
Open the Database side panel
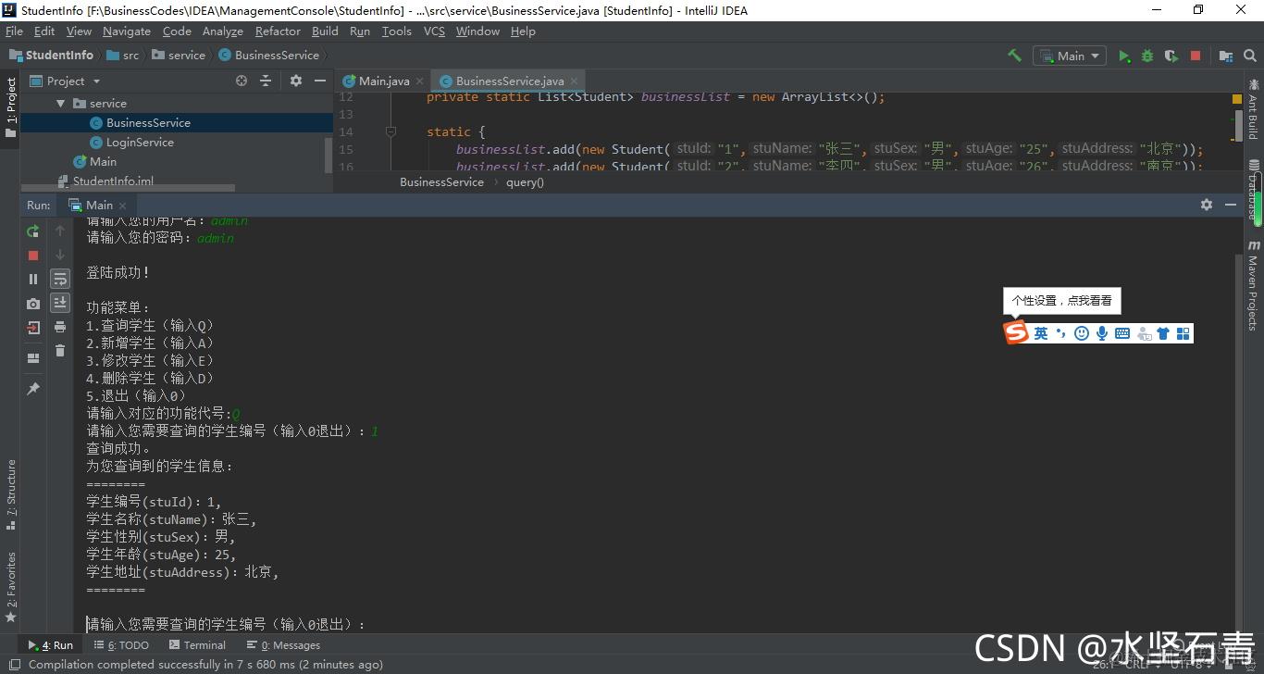click(x=1253, y=191)
